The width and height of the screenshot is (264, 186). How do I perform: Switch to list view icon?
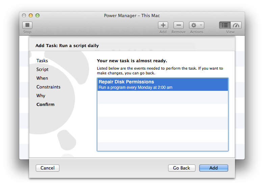[225, 25]
